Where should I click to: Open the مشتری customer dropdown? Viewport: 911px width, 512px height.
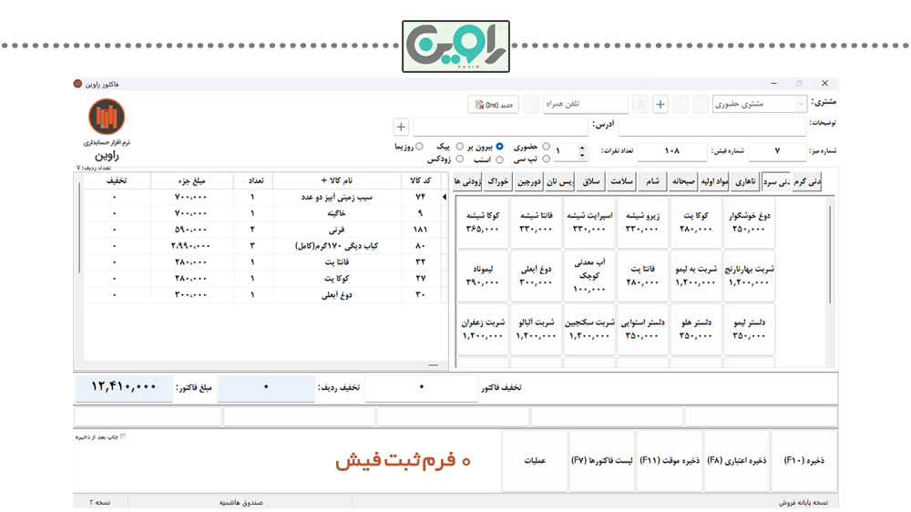coord(801,105)
